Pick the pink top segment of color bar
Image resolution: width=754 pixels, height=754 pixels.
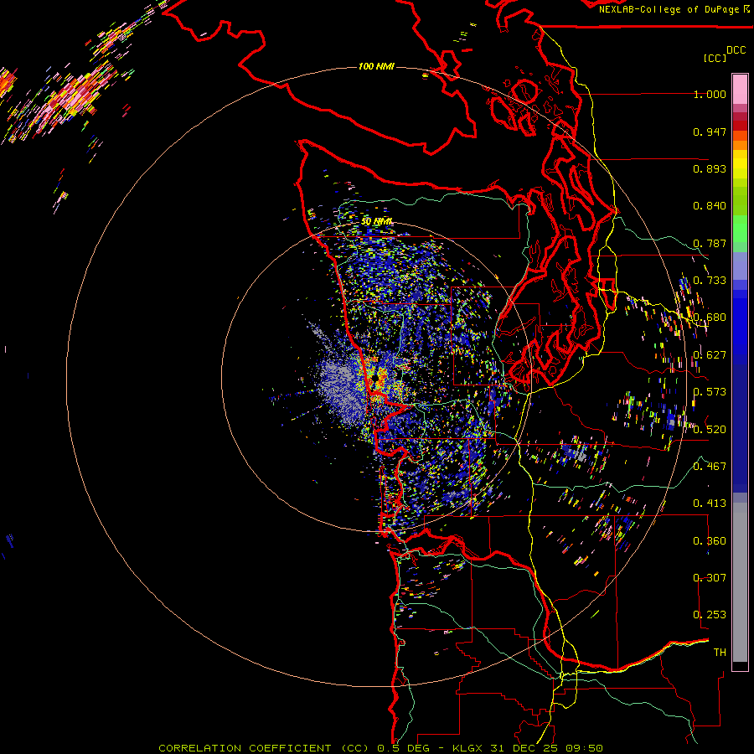coord(740,89)
